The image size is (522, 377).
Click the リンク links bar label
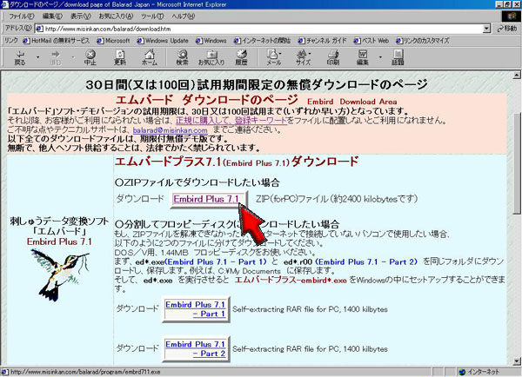pos(10,41)
